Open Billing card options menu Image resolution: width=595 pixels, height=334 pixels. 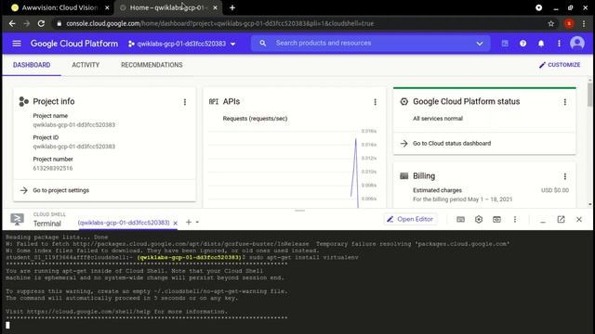565,176
